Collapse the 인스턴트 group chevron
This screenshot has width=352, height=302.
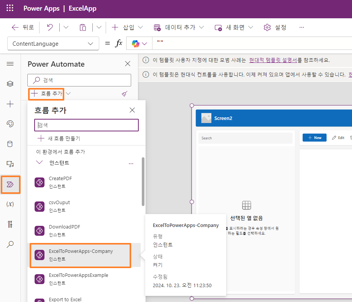click(x=39, y=162)
